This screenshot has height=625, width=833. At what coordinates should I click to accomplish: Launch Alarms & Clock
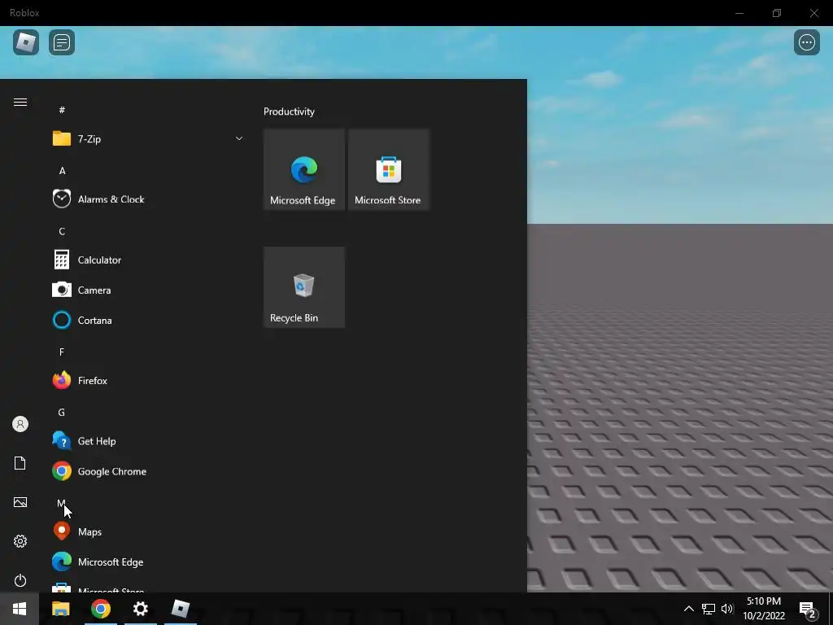(148, 199)
